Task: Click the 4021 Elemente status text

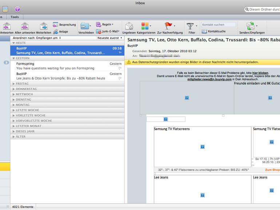Action: (23, 207)
